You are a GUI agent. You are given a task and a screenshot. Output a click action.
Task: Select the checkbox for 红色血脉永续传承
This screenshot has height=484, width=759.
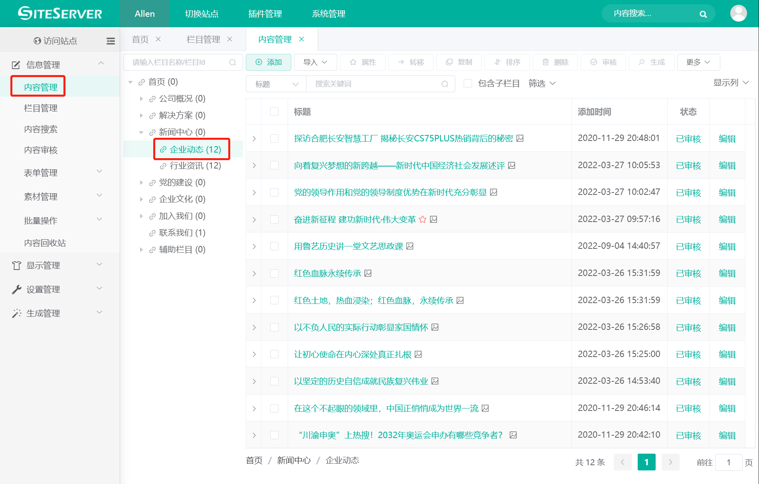tap(274, 273)
